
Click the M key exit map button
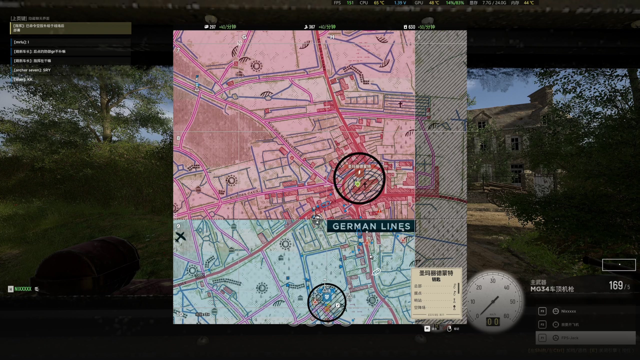[x=427, y=328]
